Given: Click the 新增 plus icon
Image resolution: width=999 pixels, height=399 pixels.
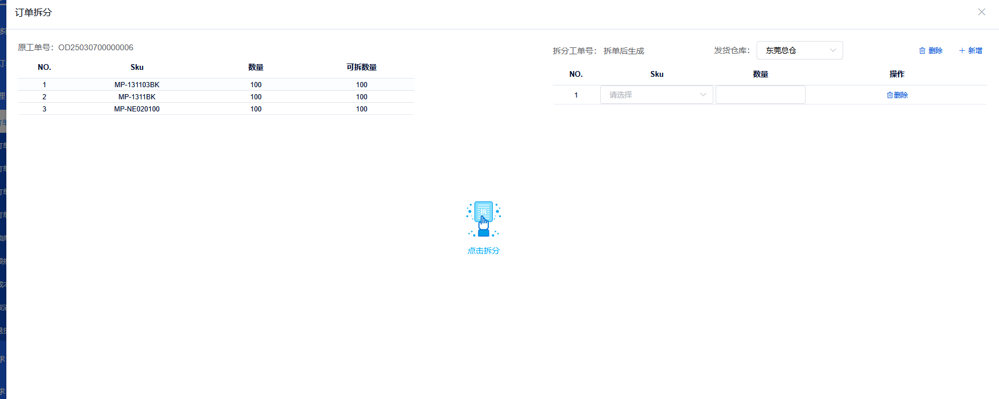Looking at the screenshot, I should coord(962,51).
